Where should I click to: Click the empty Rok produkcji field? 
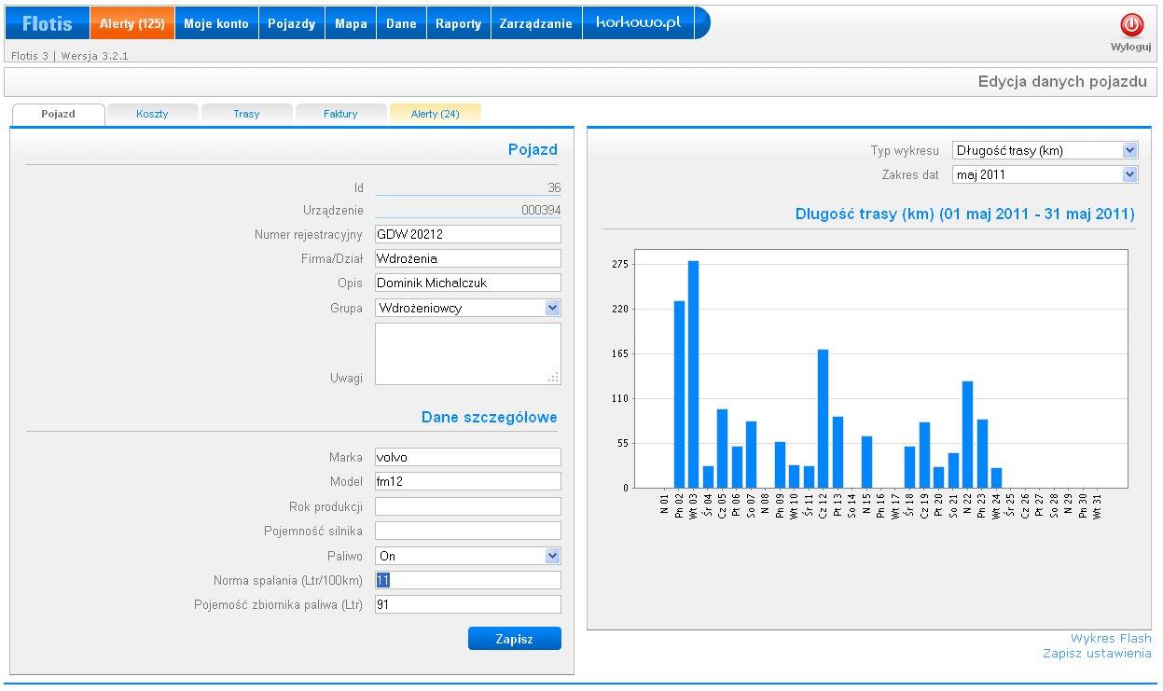pyautogui.click(x=468, y=506)
